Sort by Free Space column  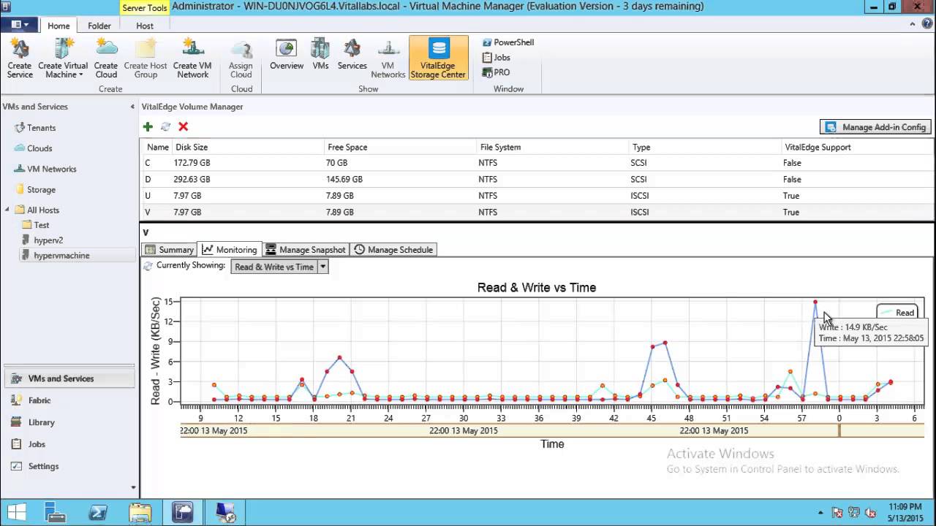[401, 147]
